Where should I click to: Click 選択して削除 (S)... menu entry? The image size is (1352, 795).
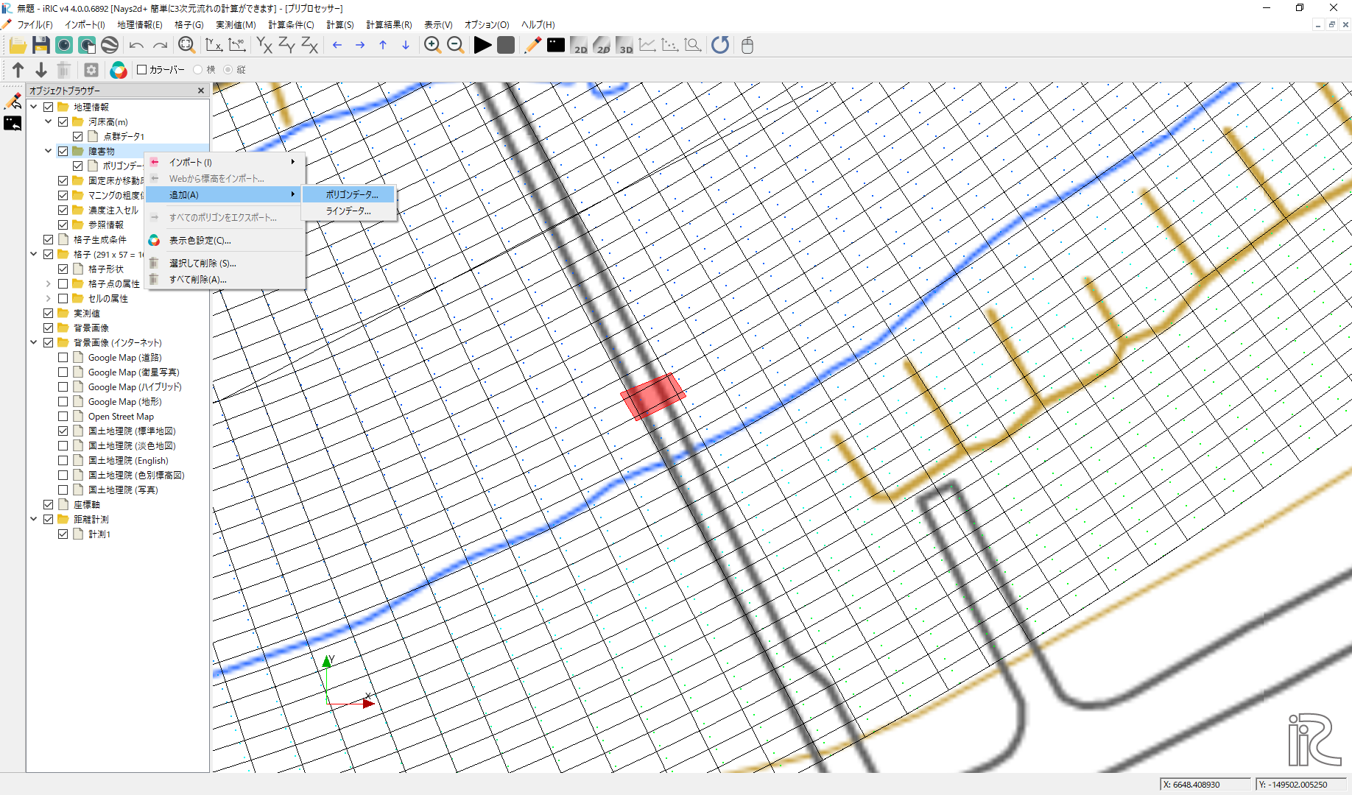pyautogui.click(x=225, y=263)
